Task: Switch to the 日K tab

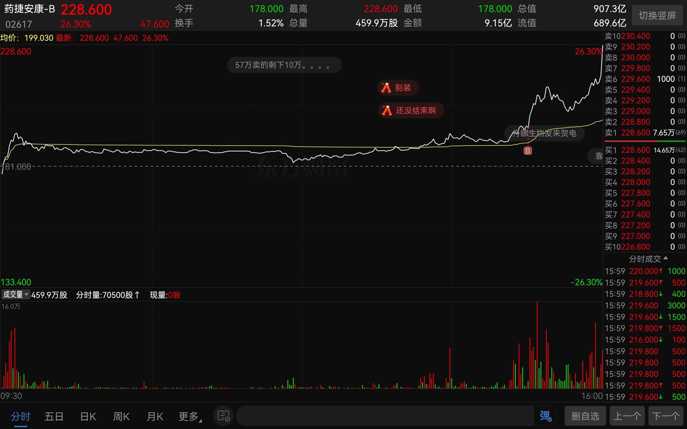Action: tap(88, 416)
